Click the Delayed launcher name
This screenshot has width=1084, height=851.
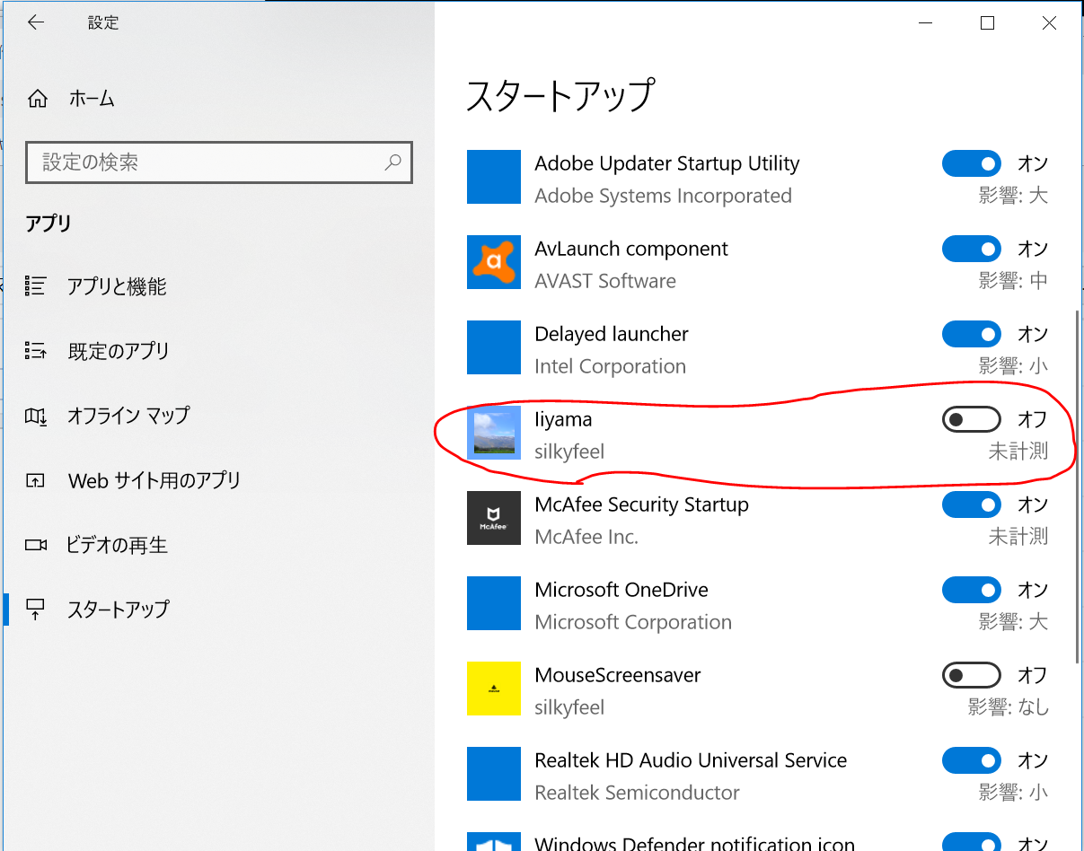pos(612,334)
